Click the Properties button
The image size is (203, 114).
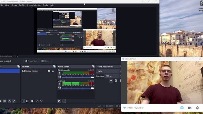[x=31, y=61]
